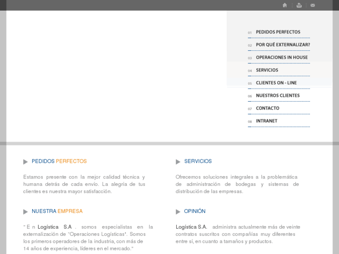Click bold Logística S.A in Nuestra Empresa text
339x254 pixels.
pyautogui.click(x=55, y=227)
